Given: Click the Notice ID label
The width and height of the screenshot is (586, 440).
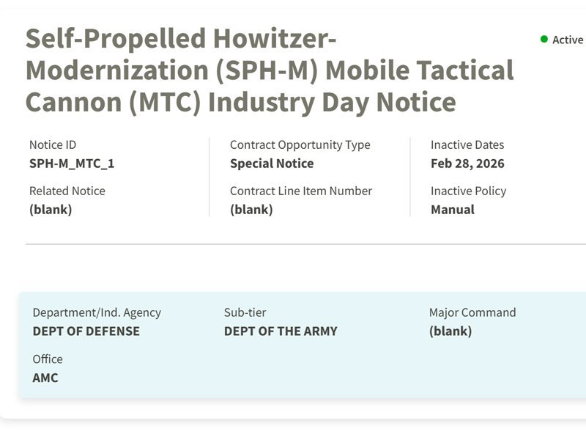Looking at the screenshot, I should [53, 144].
